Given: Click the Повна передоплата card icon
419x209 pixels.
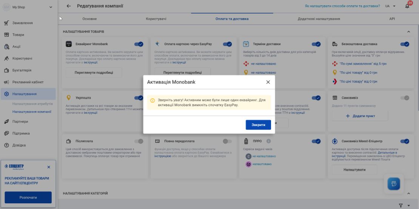Looking at the screenshot, I should 157,141.
